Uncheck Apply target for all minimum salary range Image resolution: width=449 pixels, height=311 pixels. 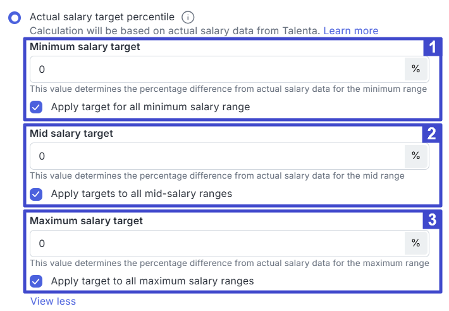[x=37, y=107]
